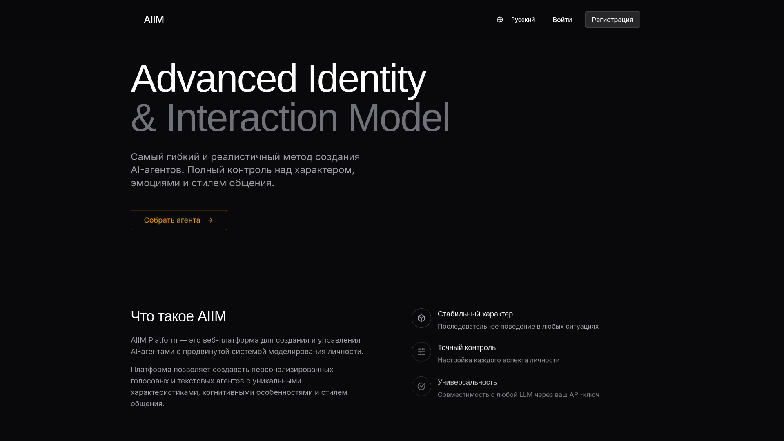The height and width of the screenshot is (441, 784).
Task: Click the Что такое AIIM section heading
Action: pyautogui.click(x=178, y=316)
